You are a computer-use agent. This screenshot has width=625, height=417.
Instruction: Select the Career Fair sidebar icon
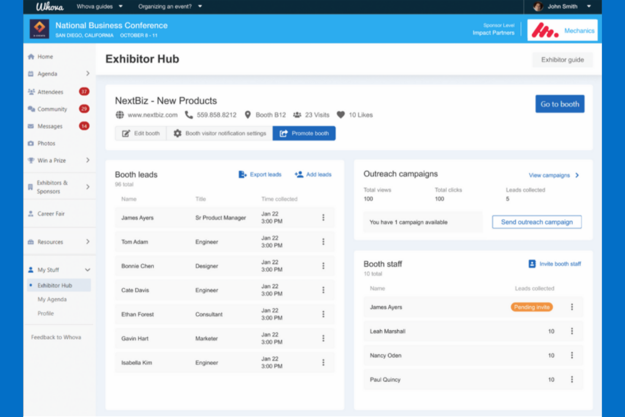[31, 213]
